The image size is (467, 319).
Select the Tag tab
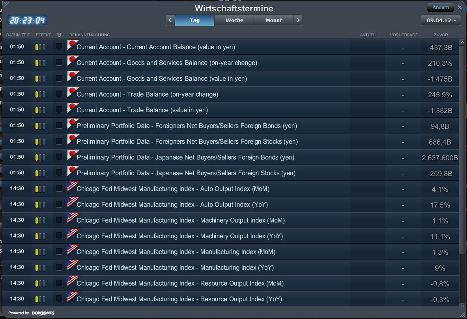[x=194, y=20]
